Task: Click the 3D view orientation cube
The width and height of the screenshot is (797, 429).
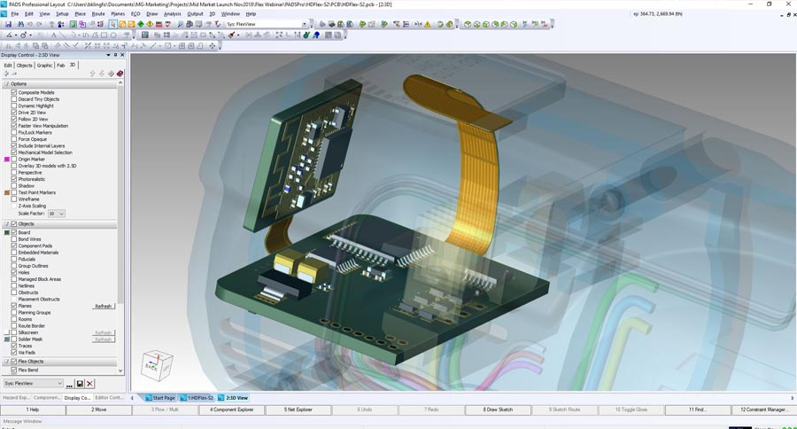Action: coord(157,364)
